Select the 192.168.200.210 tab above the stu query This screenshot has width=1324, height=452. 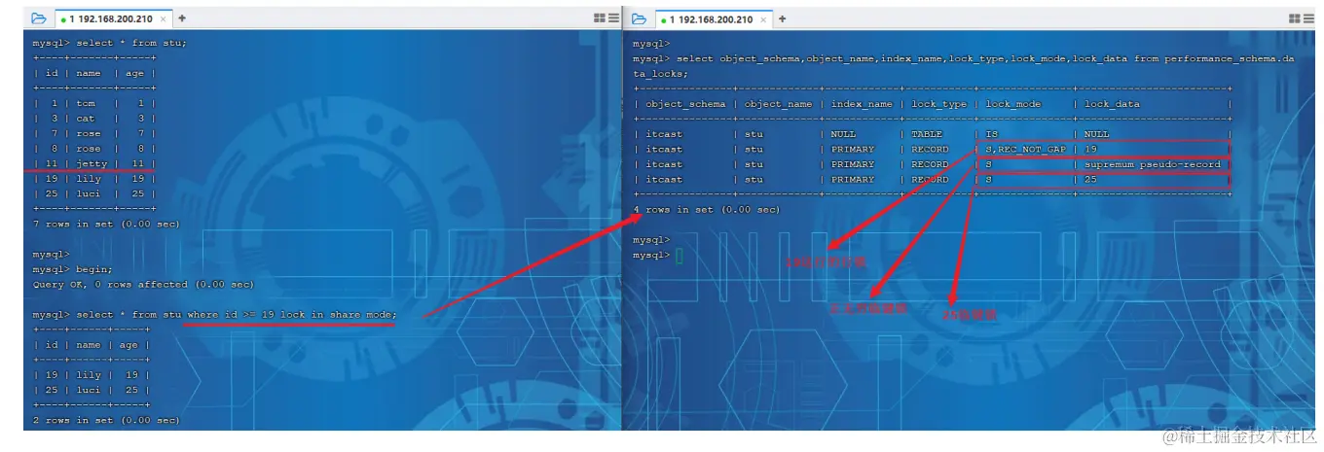[112, 18]
